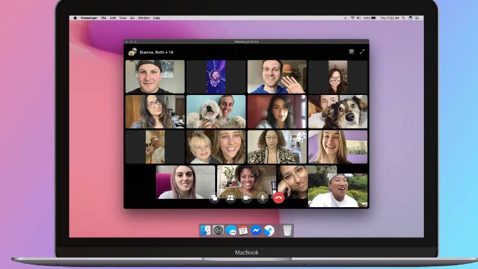Viewport: 478px width, 269px height.
Task: Open the Edit menu
Action: pyautogui.click(x=113, y=18)
